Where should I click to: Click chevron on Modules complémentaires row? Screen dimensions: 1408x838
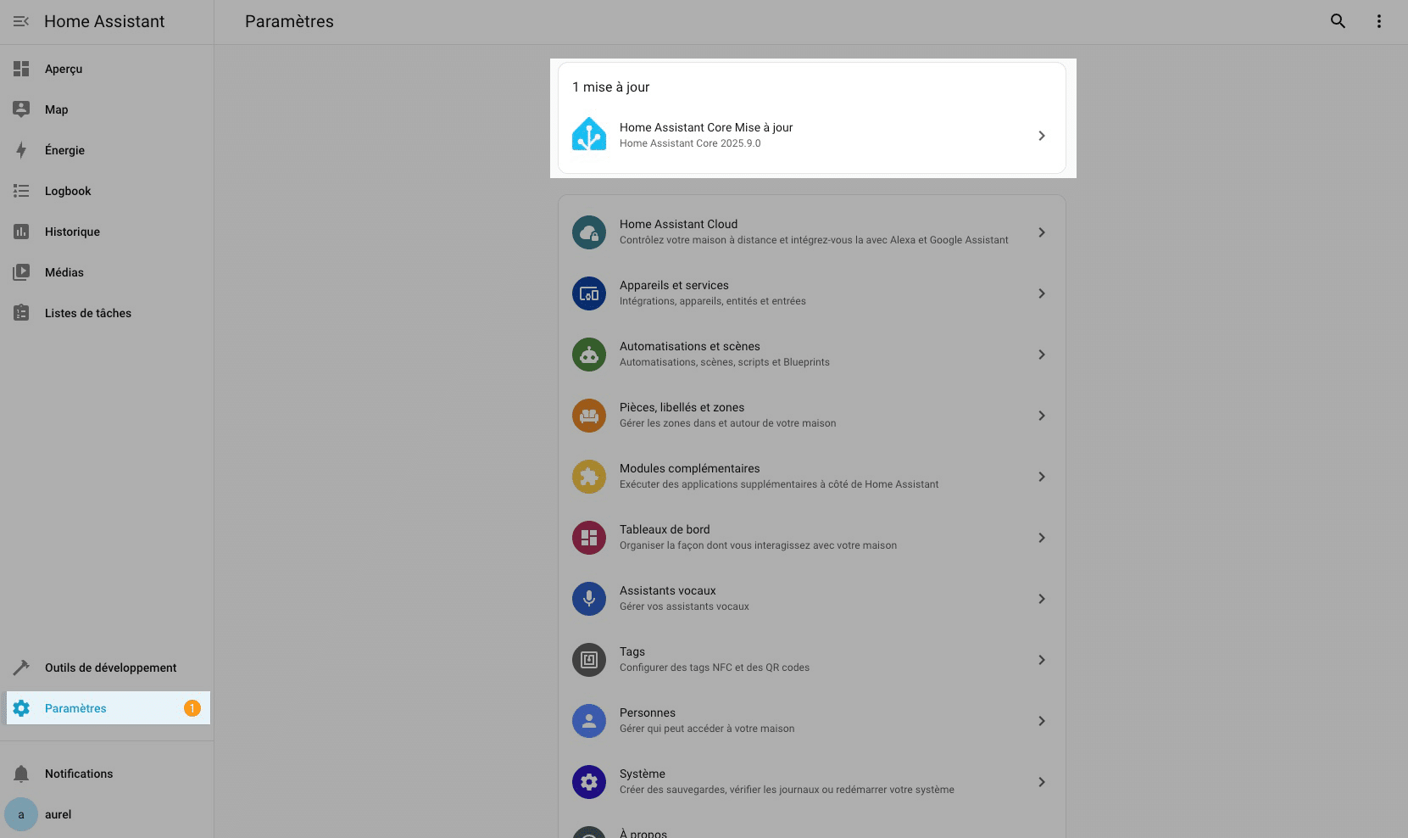tap(1042, 477)
